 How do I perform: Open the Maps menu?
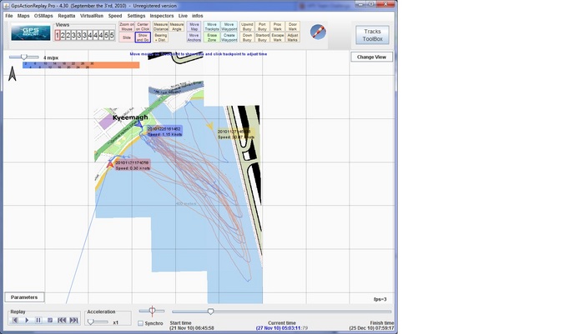click(23, 16)
